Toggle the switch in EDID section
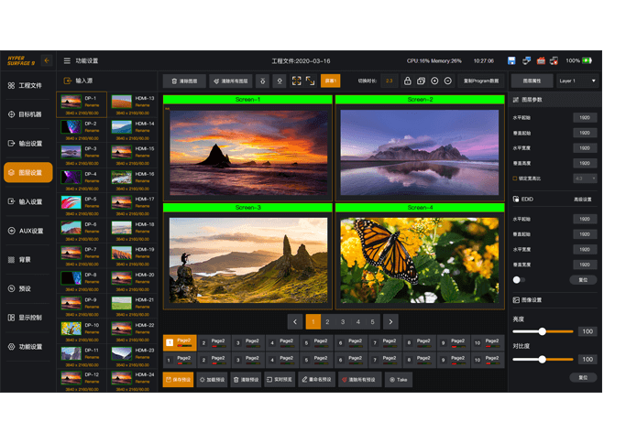637x443 pixels. tap(518, 279)
